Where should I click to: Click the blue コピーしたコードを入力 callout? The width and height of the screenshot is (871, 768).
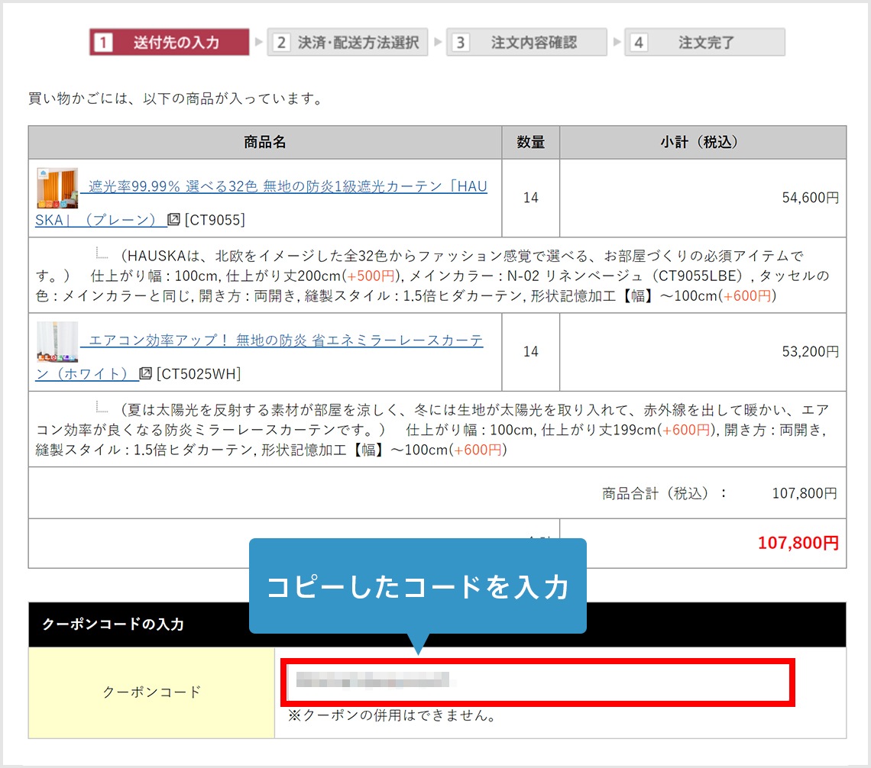pos(418,586)
